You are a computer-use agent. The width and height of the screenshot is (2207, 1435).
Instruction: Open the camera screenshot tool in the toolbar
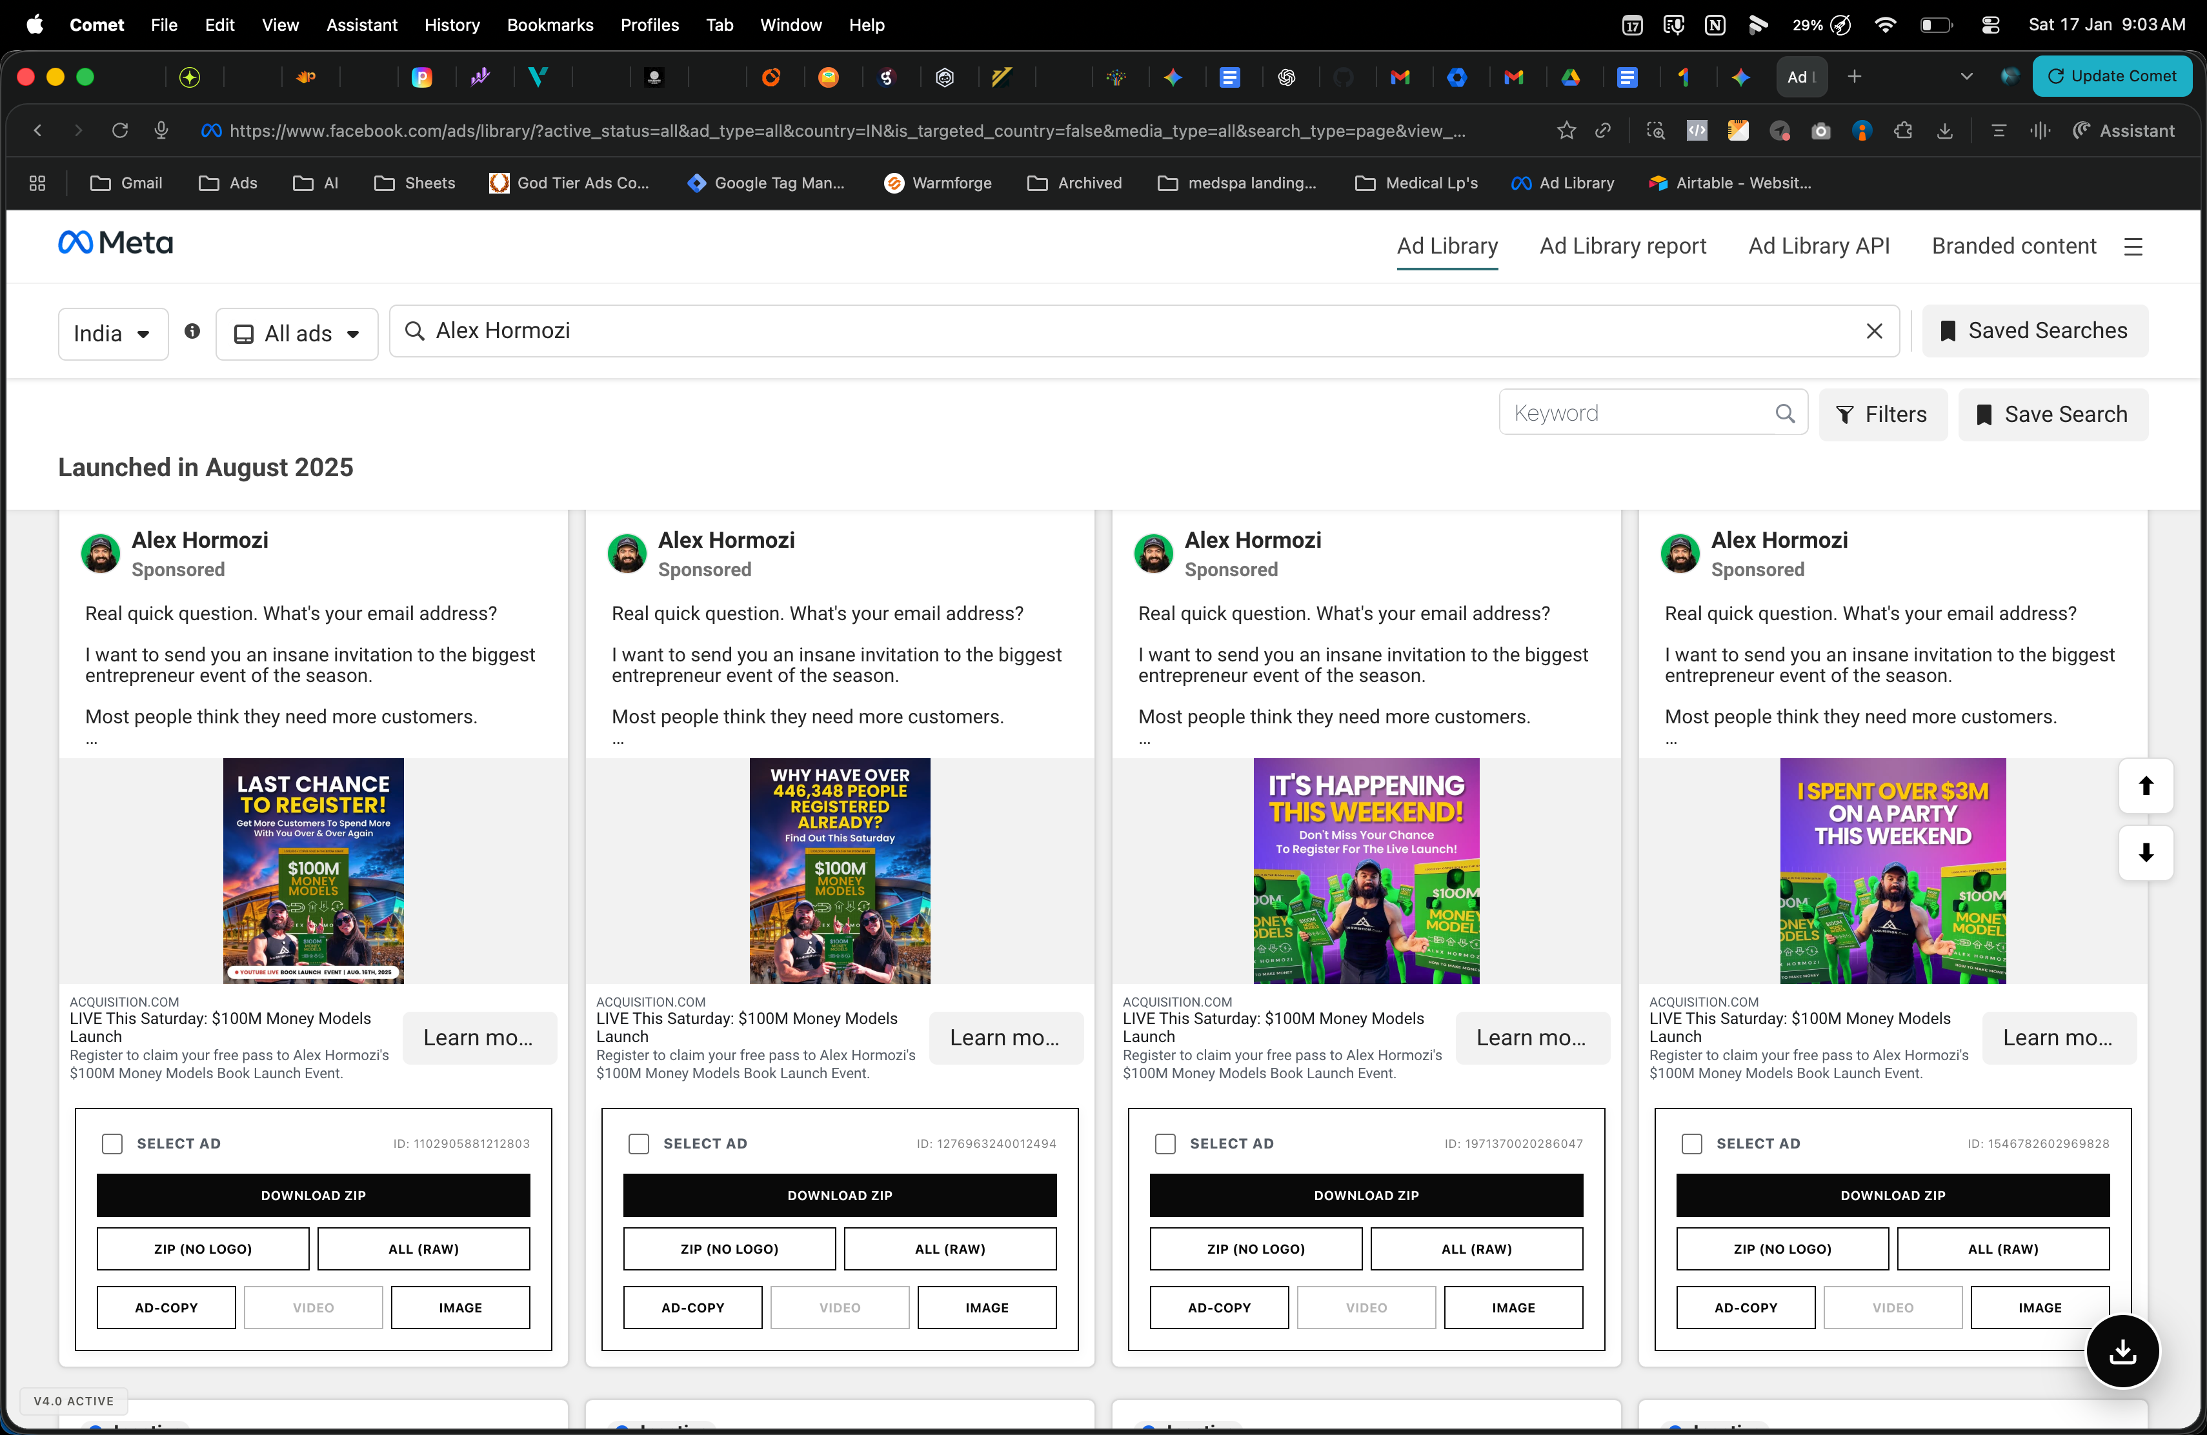tap(1820, 131)
